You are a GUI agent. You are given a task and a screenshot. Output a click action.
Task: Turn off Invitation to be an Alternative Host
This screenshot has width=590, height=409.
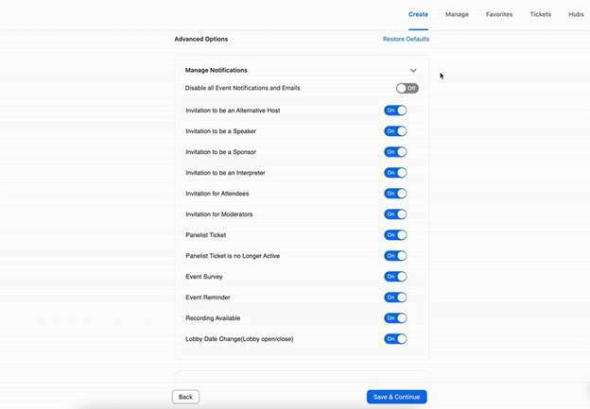395,111
